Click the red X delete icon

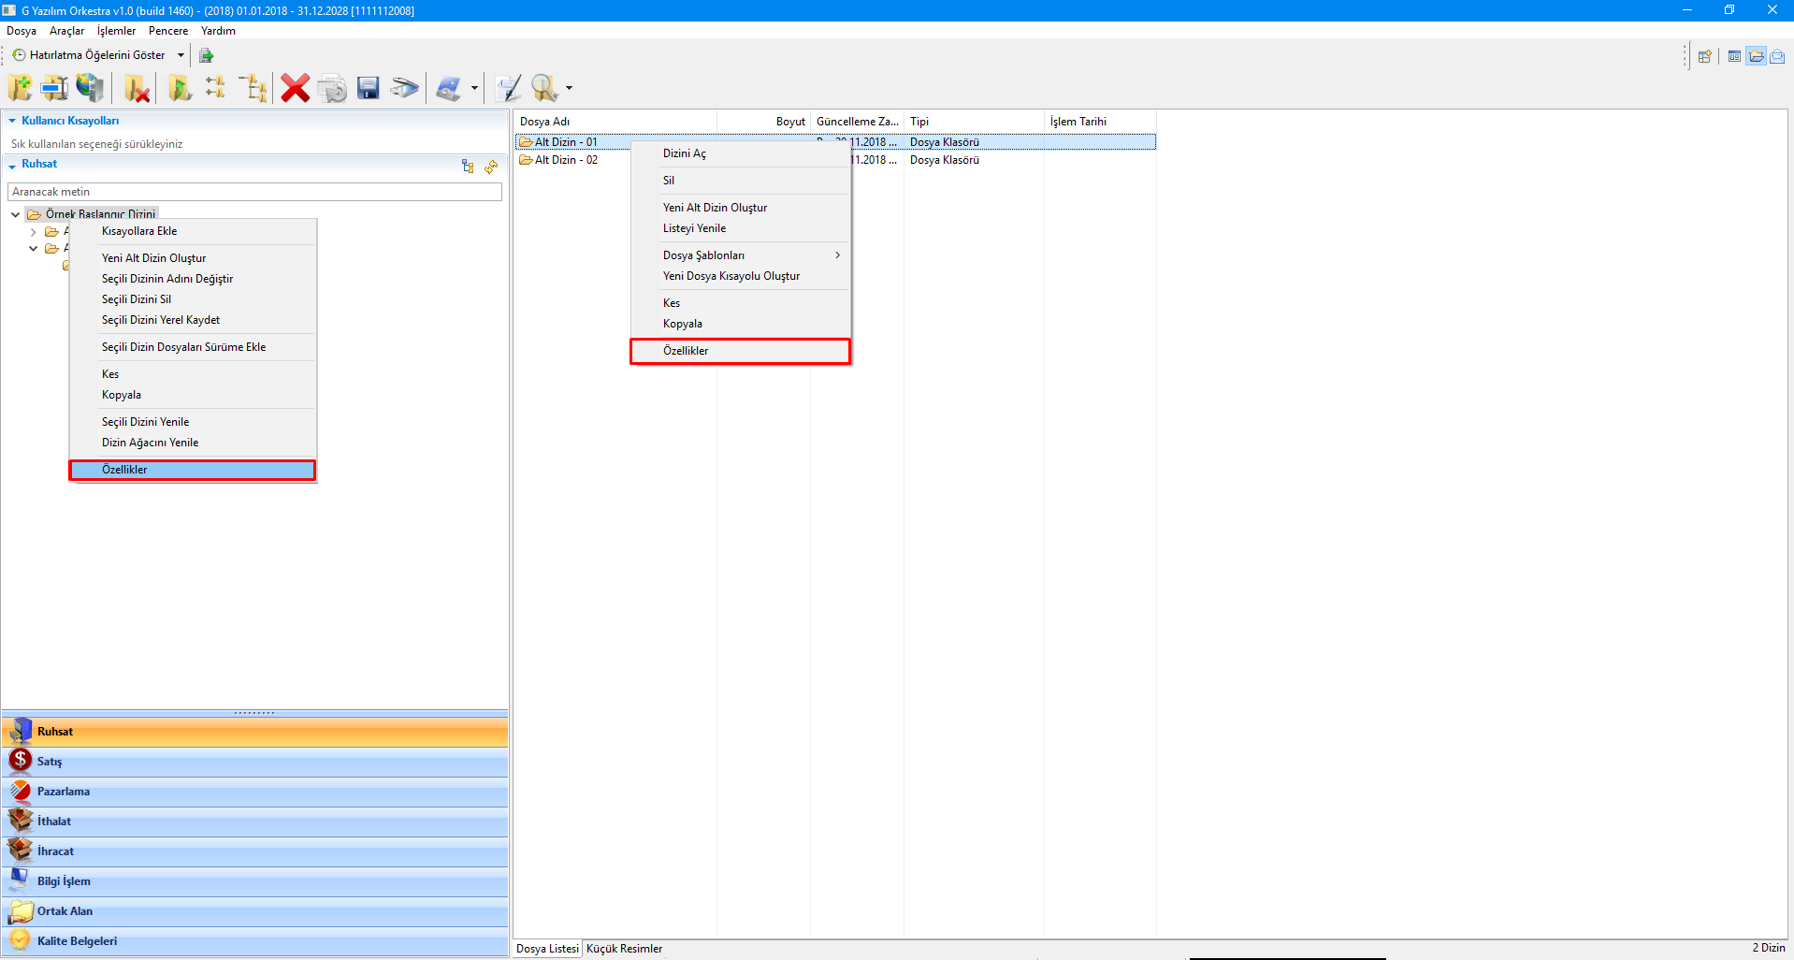[x=295, y=88]
